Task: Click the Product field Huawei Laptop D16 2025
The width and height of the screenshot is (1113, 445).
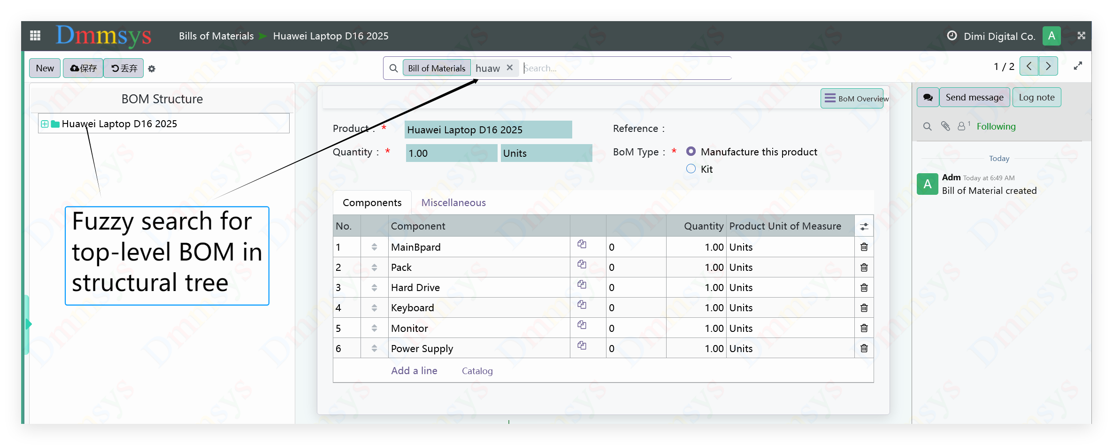Action: pyautogui.click(x=488, y=130)
